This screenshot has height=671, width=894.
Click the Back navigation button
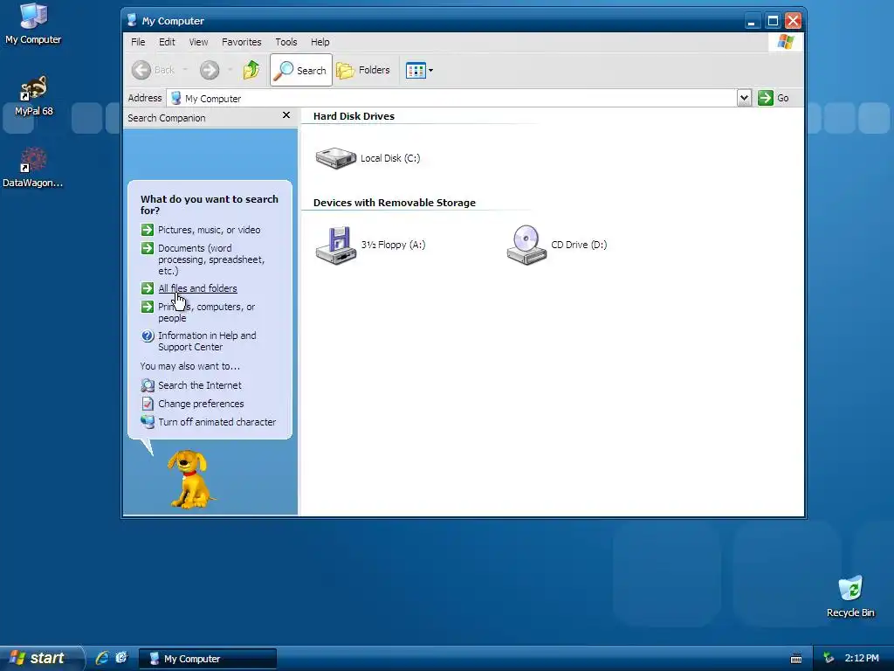[153, 70]
